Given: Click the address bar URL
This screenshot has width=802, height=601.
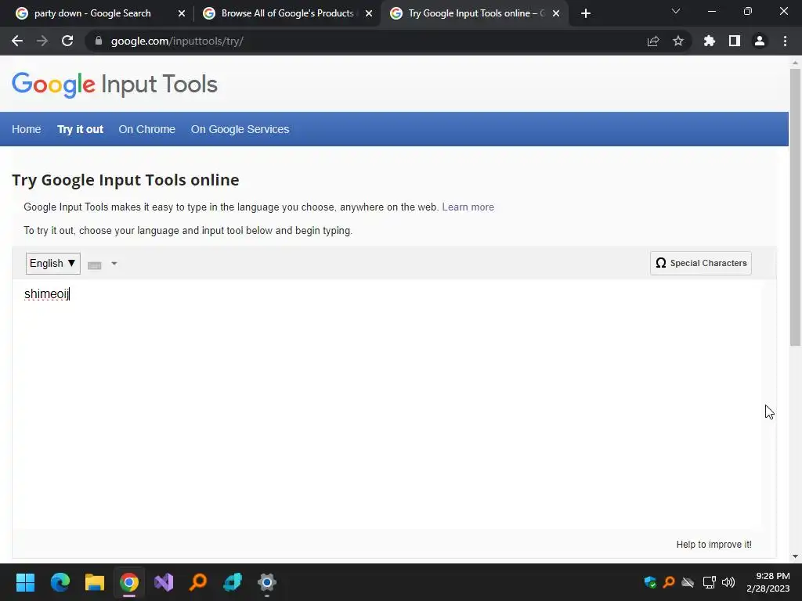Looking at the screenshot, I should (177, 41).
